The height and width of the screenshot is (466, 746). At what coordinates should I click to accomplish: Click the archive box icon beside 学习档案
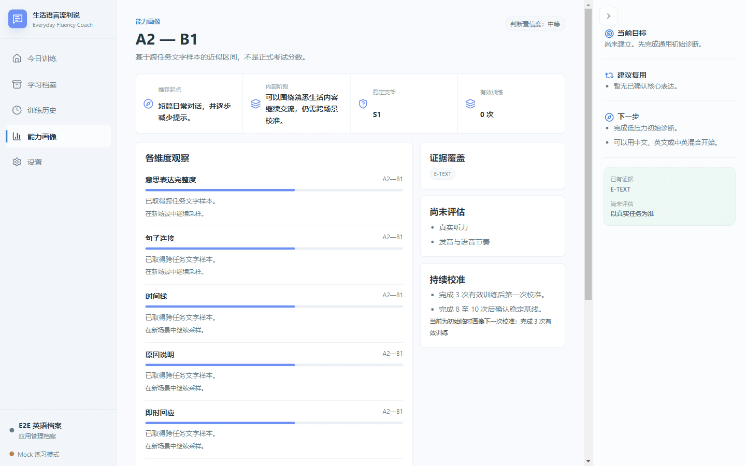(x=17, y=84)
